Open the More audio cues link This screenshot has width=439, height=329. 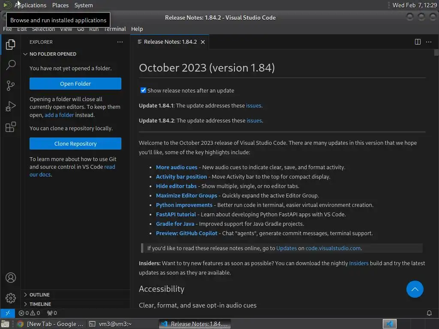tap(176, 167)
